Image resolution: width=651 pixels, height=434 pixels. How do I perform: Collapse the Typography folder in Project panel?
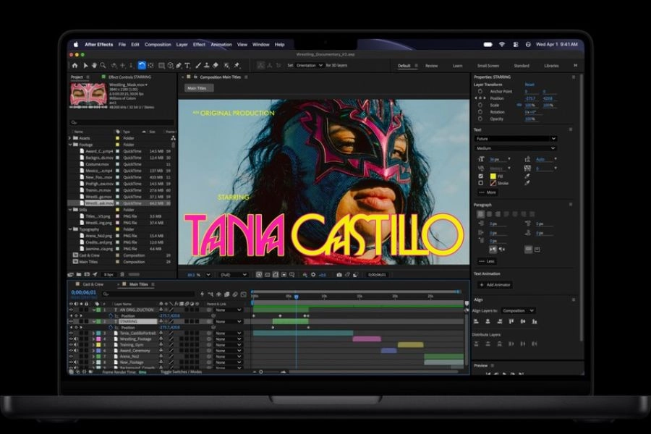click(x=69, y=229)
